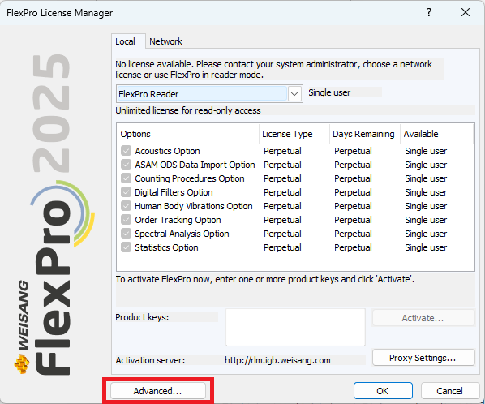Toggle the Order Tracking Option checkbox
Screen dimensions: 485x404
click(126, 220)
